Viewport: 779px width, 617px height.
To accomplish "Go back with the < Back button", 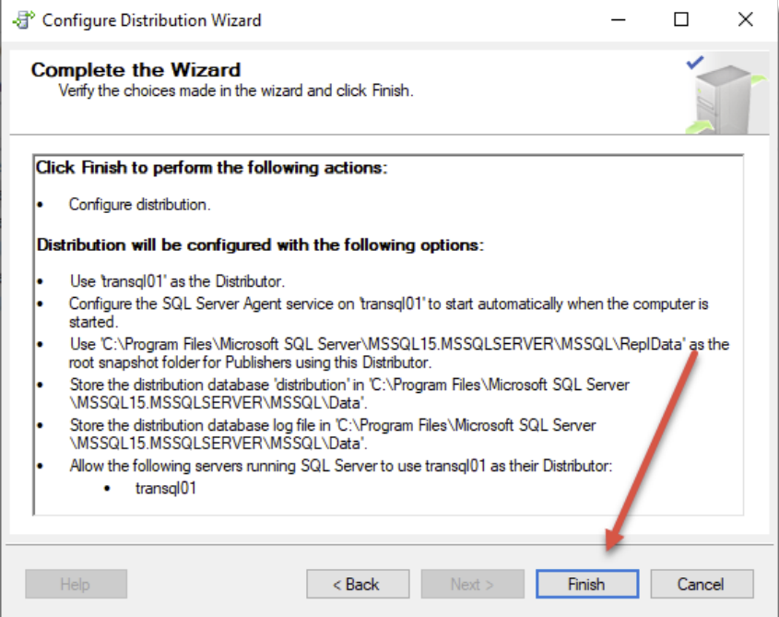I will coord(358,584).
